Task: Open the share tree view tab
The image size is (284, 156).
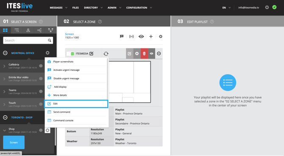Action: click(39, 30)
